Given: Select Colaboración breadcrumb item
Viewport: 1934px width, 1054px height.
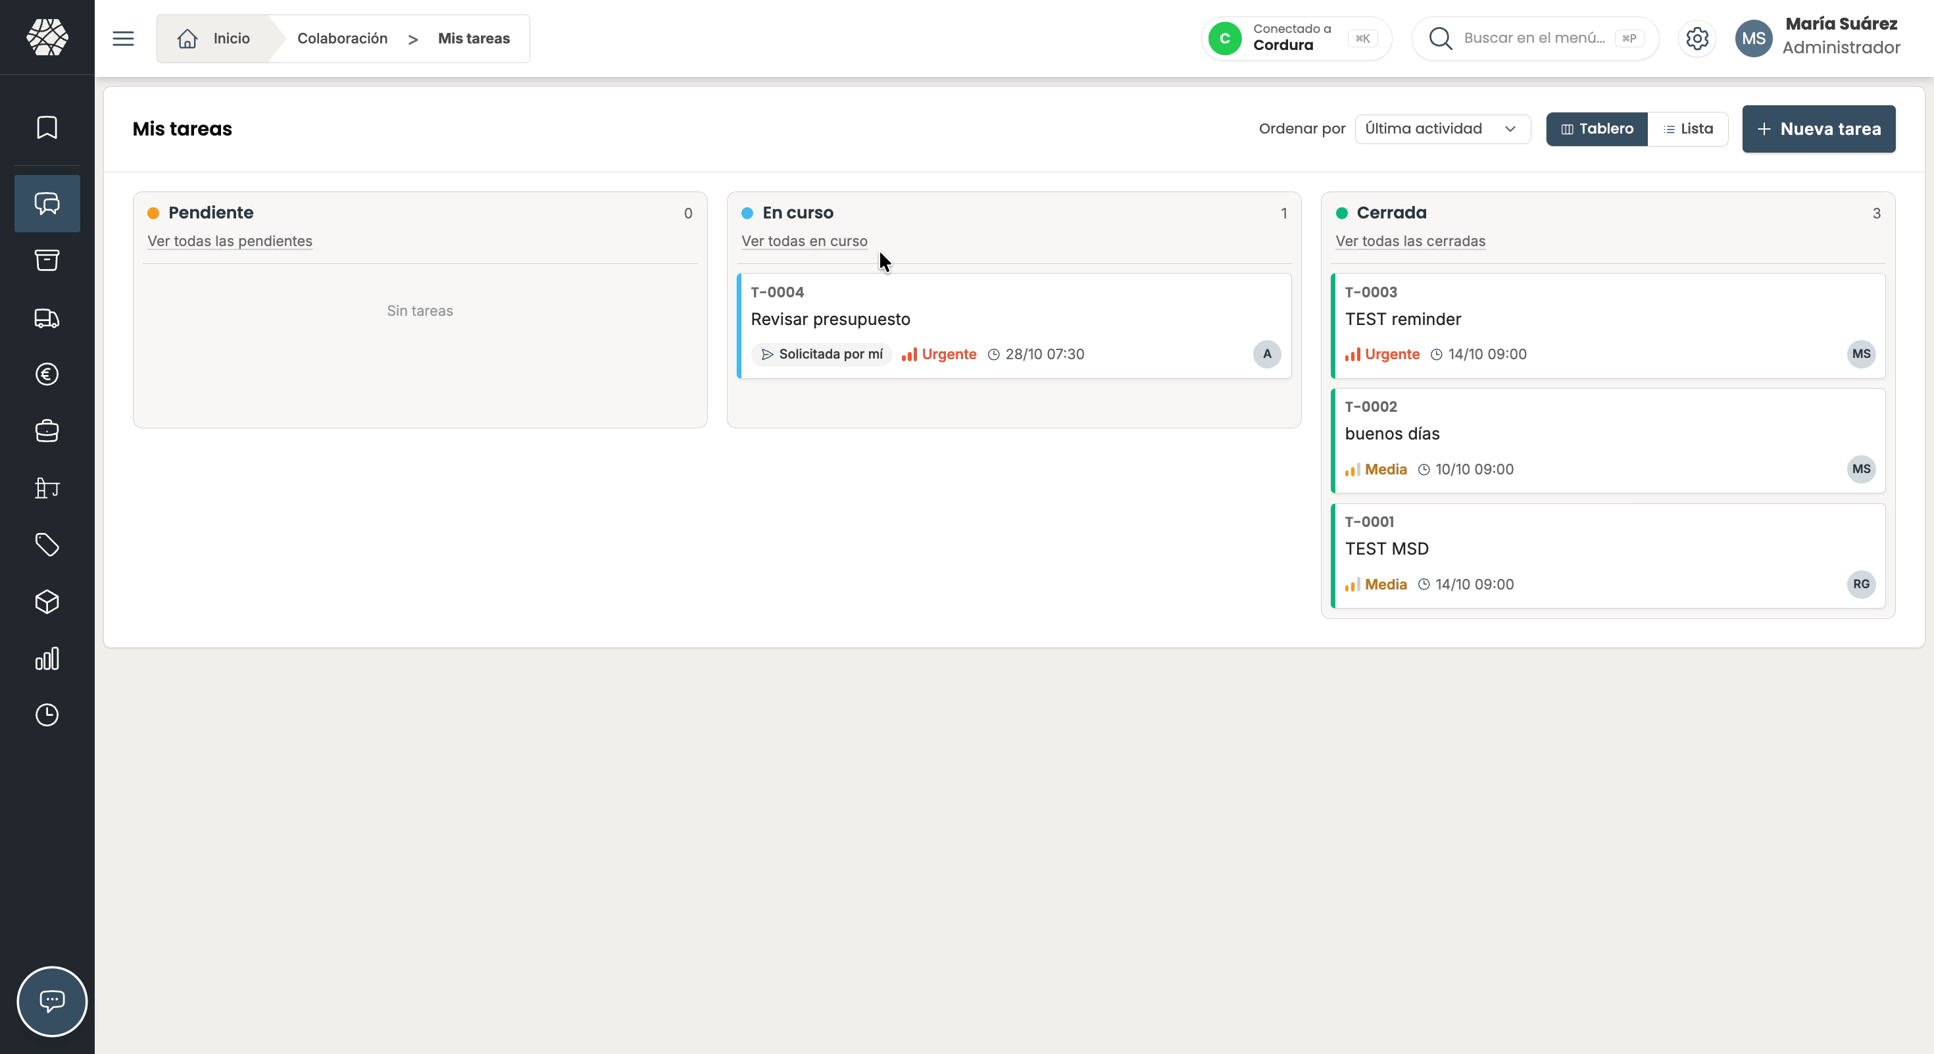Looking at the screenshot, I should [x=342, y=38].
